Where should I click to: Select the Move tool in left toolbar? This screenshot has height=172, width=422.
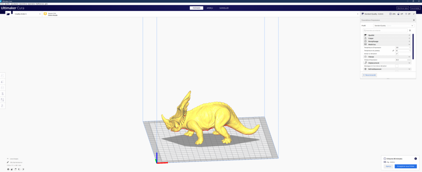coord(3,76)
